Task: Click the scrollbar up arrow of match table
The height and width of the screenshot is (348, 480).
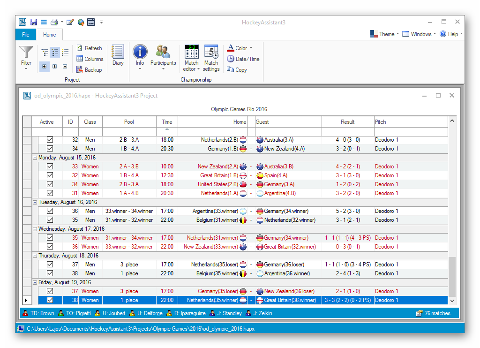Action: pos(452,121)
